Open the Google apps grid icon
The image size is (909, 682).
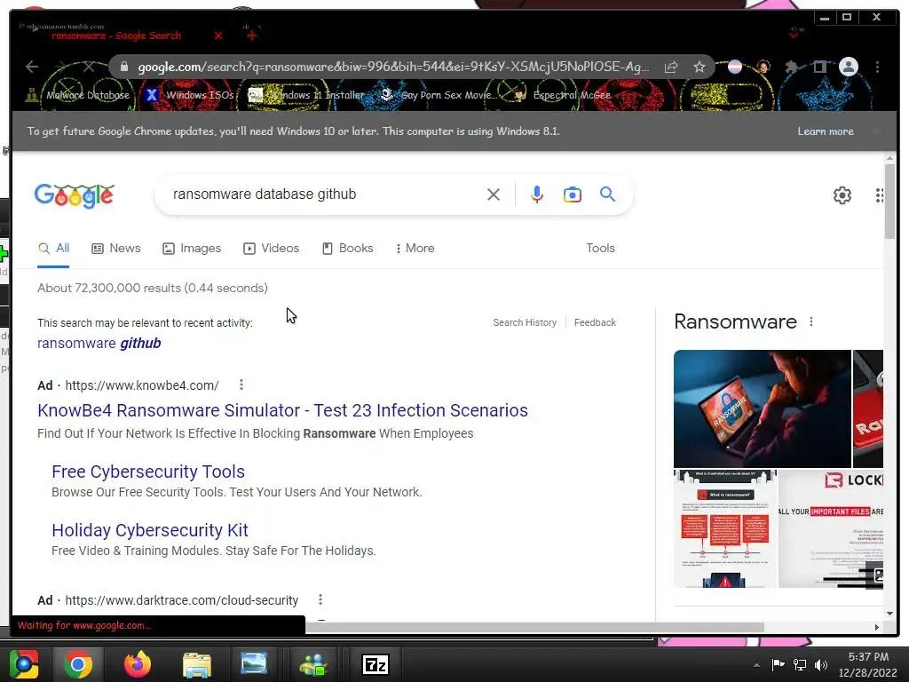point(879,194)
